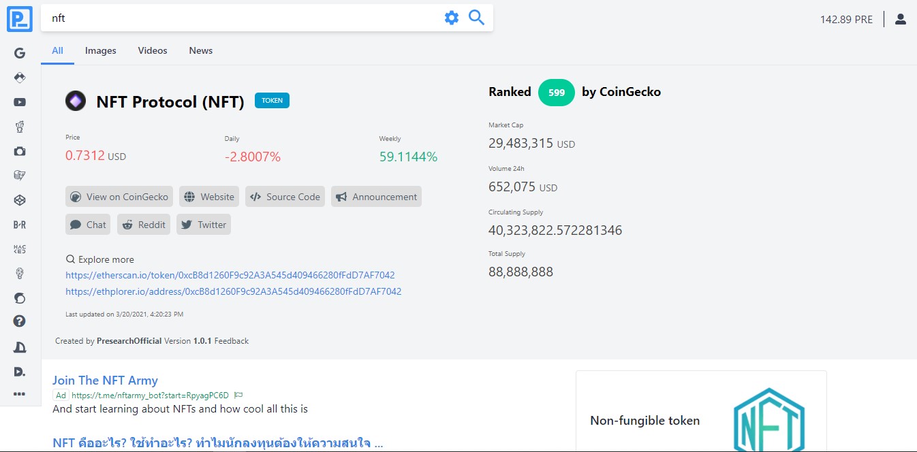Click the Explore more magnifier icon
The image size is (917, 452).
tap(70, 259)
